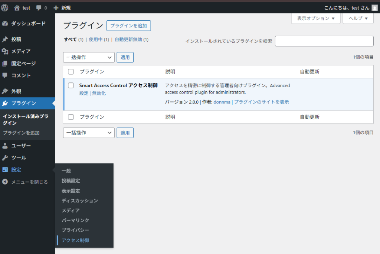
Task: Click the installed plugins search field
Action: click(x=324, y=41)
